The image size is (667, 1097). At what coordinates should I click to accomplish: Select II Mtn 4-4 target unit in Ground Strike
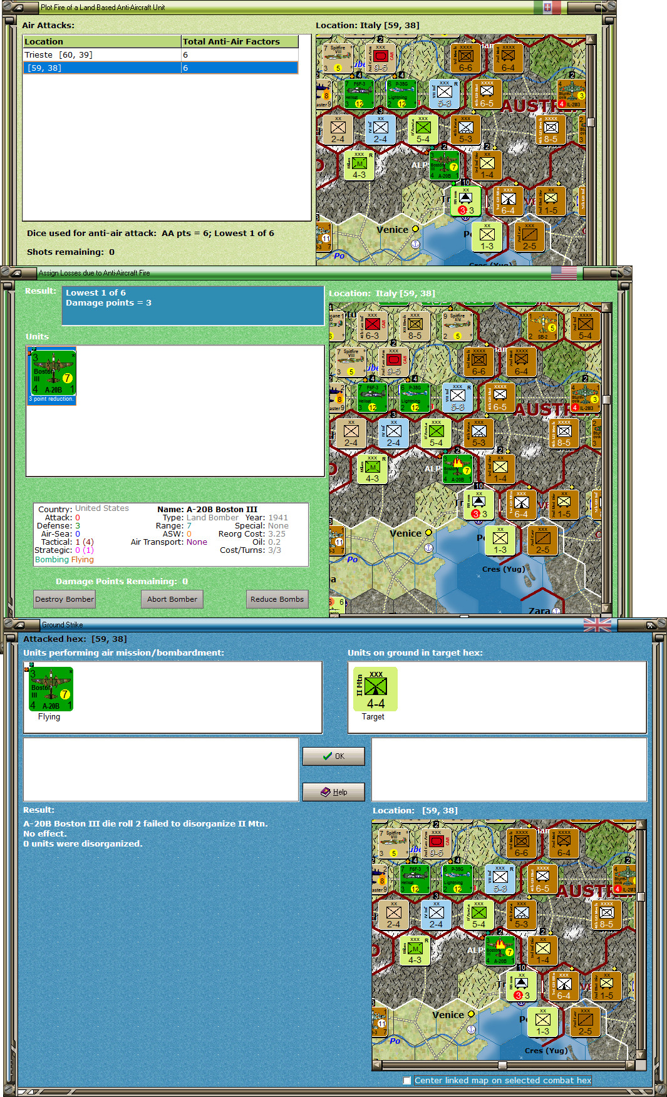click(x=375, y=689)
